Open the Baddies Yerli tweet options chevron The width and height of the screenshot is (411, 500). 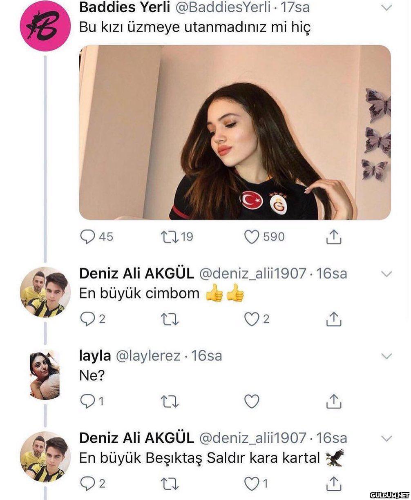[386, 8]
